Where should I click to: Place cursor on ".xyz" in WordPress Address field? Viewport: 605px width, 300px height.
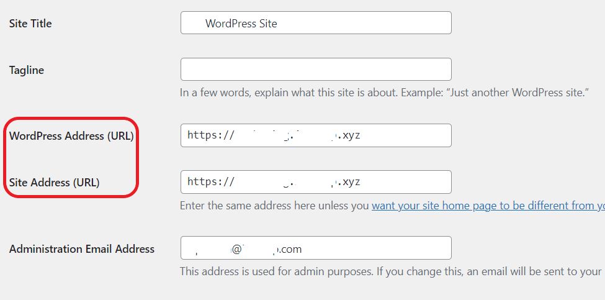(349, 135)
